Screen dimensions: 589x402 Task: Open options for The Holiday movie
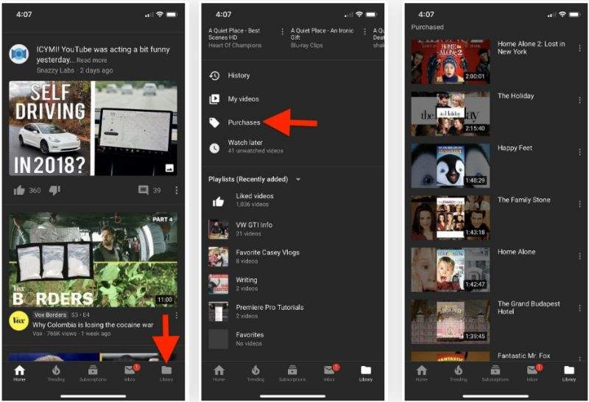[579, 100]
